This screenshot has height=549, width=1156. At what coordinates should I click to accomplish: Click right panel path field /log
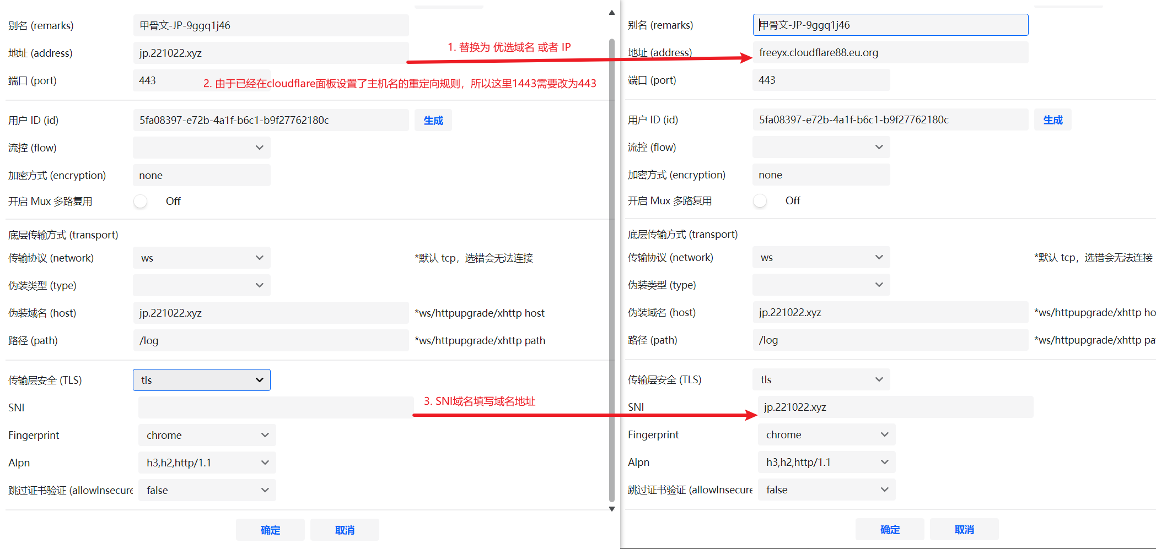pos(890,340)
